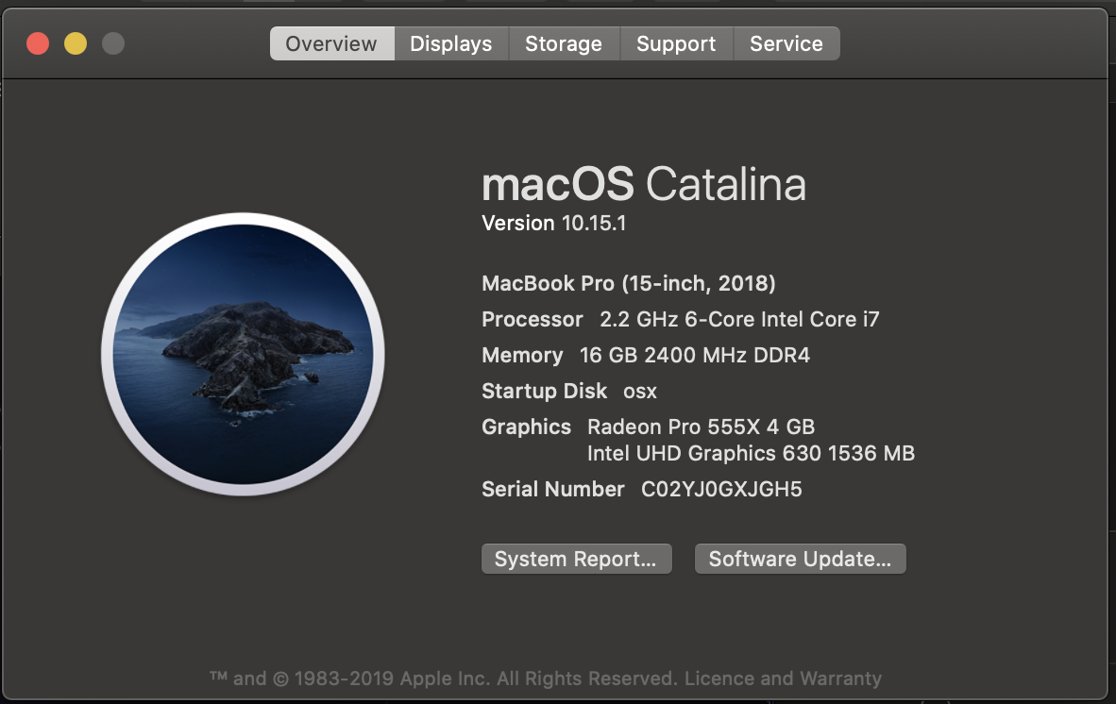Click the MacBook Pro (15-inch, 2018) text

(629, 284)
